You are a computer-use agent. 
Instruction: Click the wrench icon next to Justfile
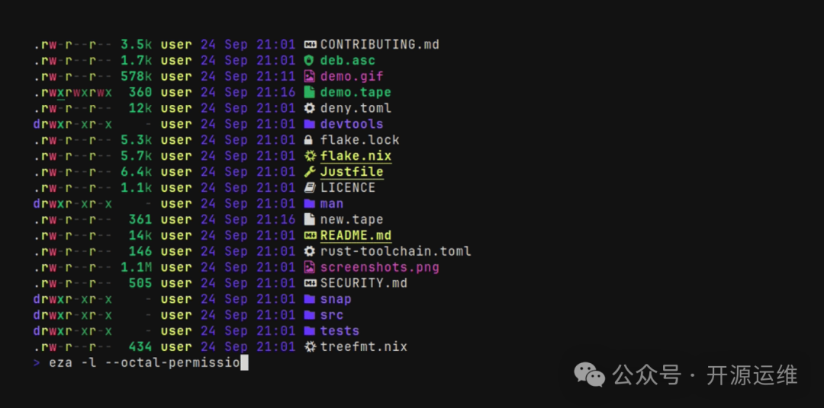click(310, 172)
